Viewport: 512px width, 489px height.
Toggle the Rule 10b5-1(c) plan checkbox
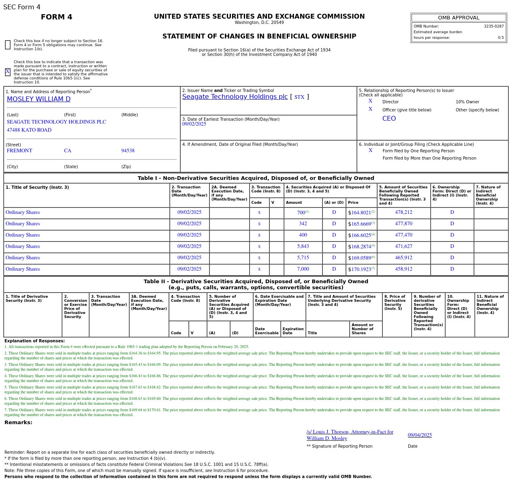(x=8, y=72)
